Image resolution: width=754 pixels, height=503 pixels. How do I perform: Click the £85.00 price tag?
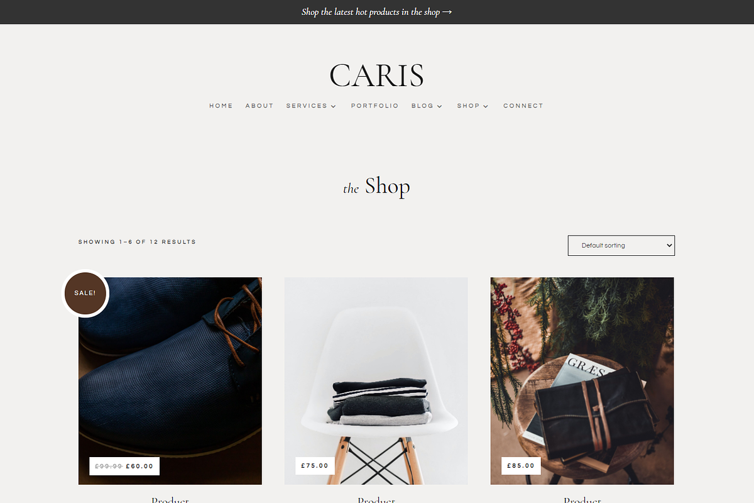click(x=521, y=466)
